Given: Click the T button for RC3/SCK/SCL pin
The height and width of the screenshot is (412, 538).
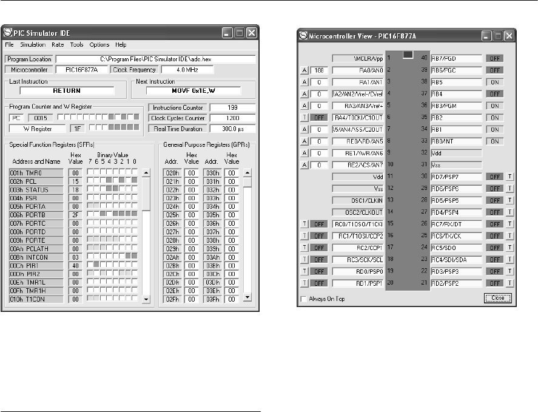Looking at the screenshot, I should click(304, 260).
